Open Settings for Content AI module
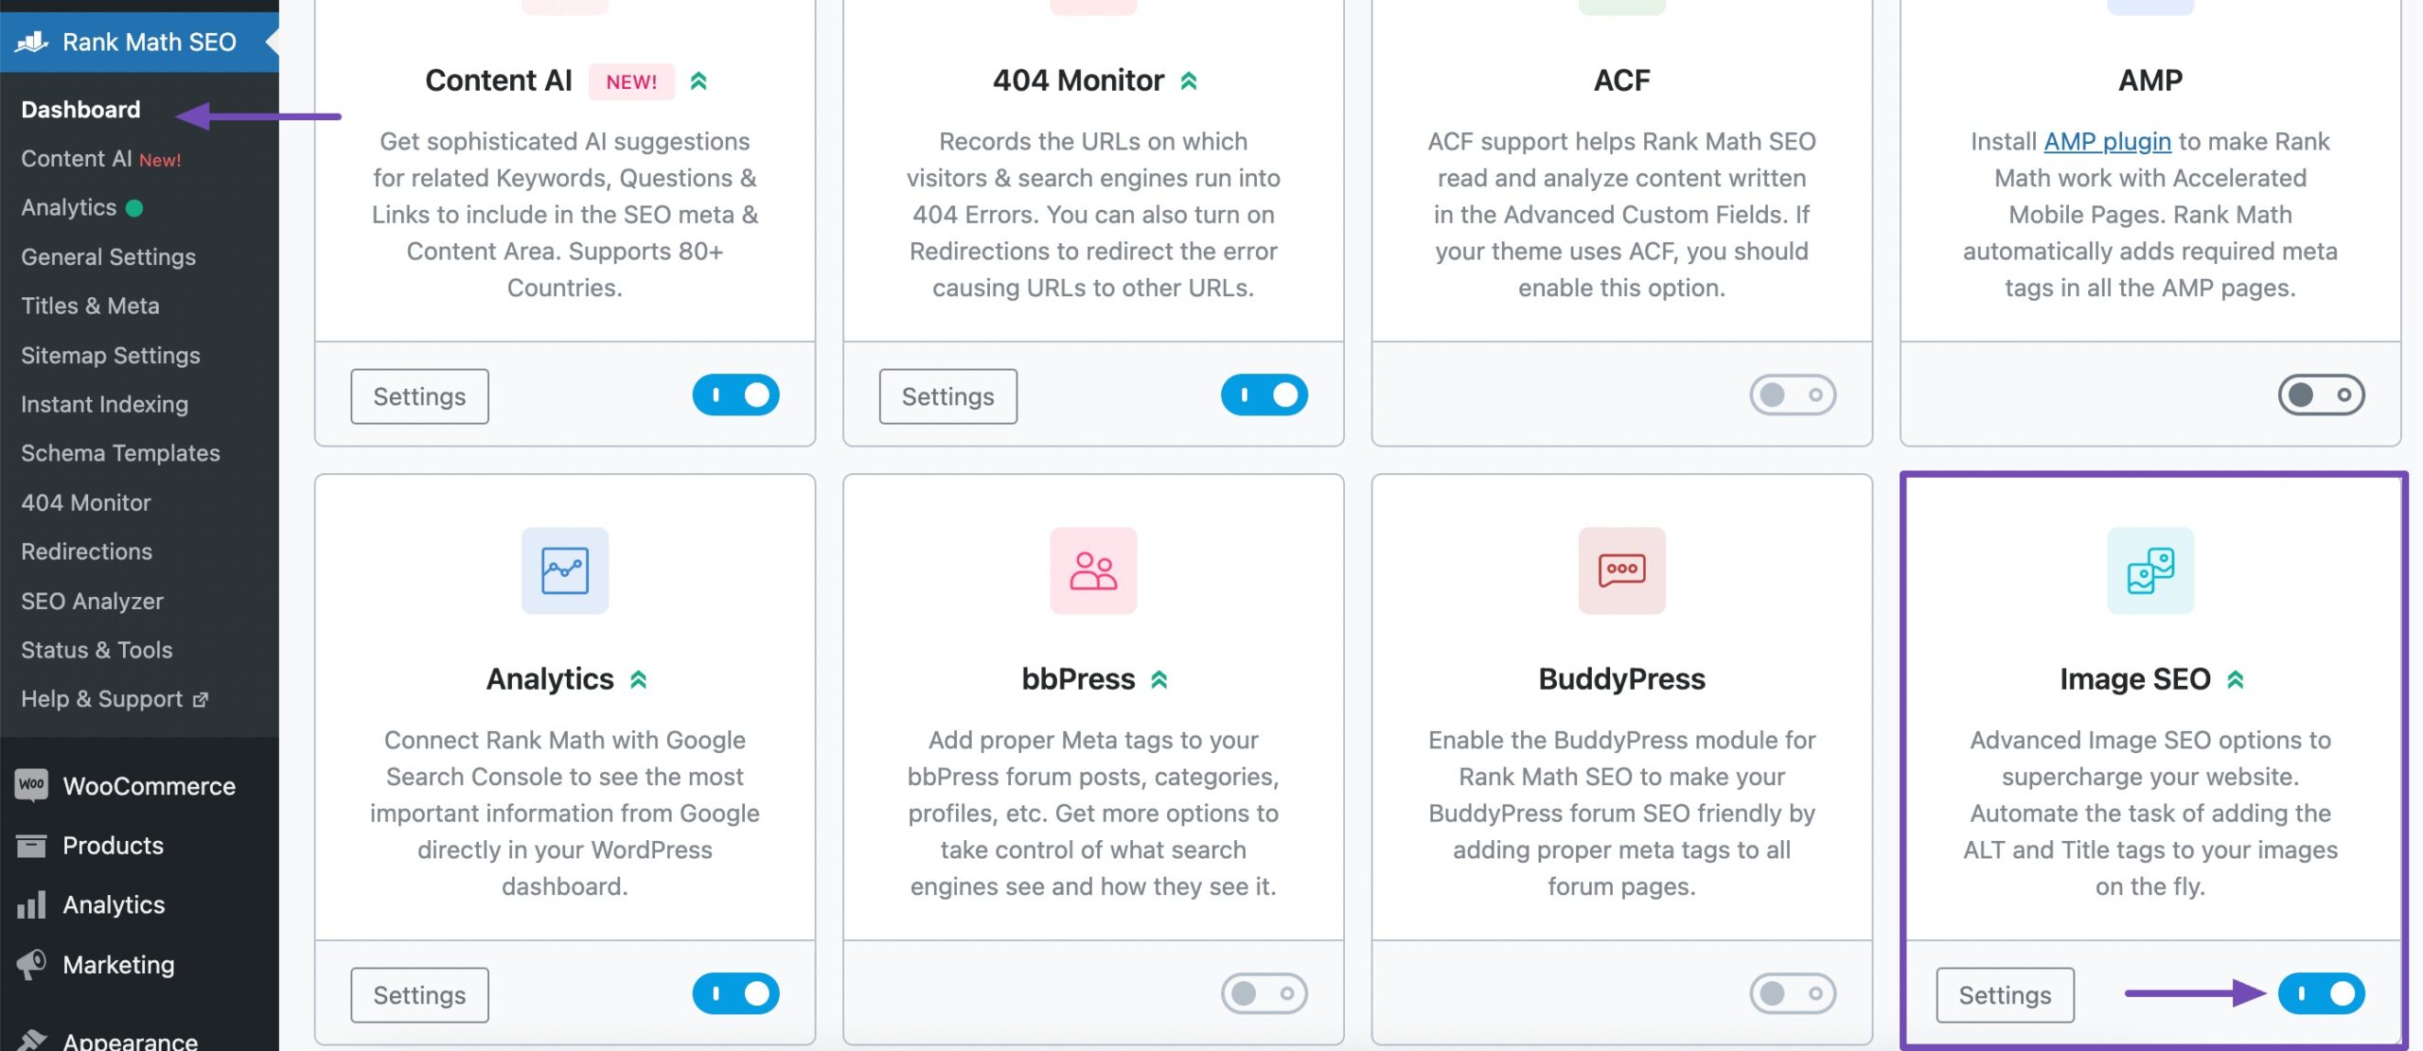Screen dimensions: 2423x1051 [x=417, y=395]
